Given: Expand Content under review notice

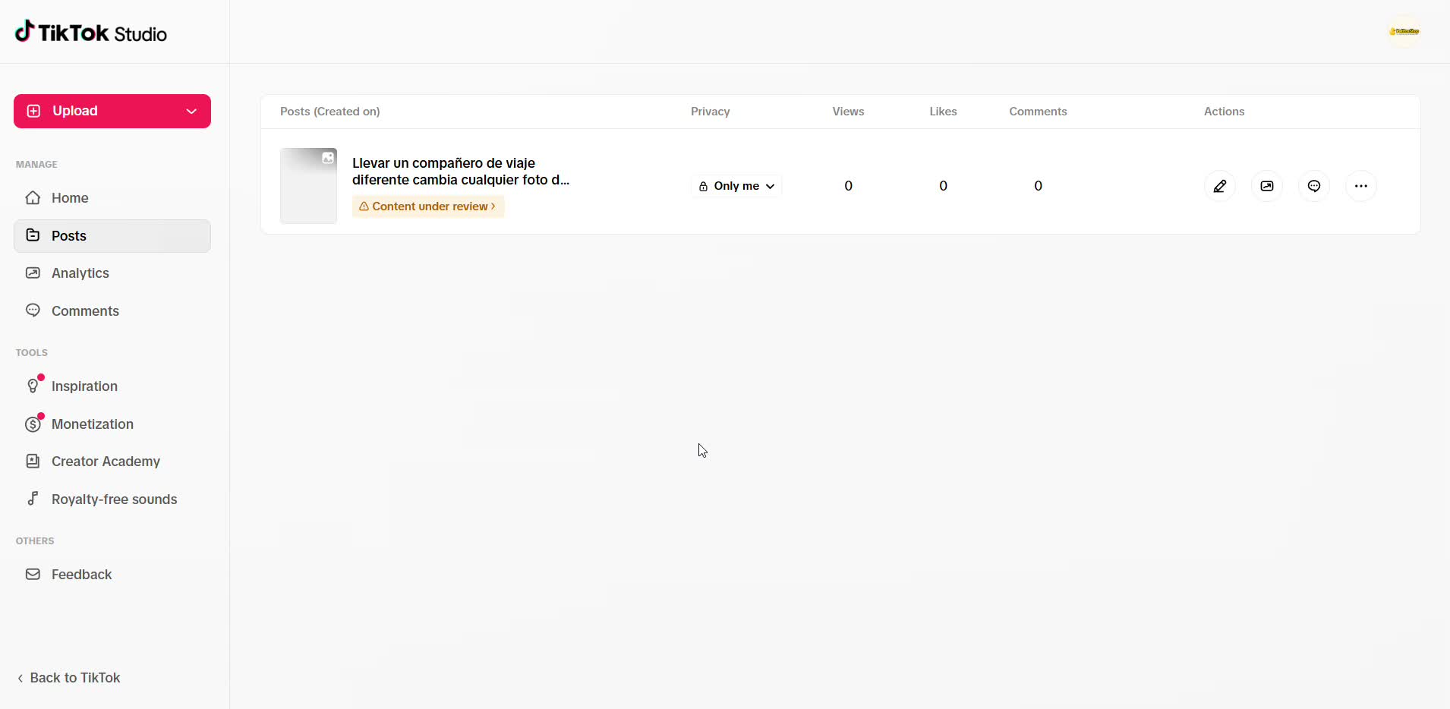Looking at the screenshot, I should pyautogui.click(x=428, y=206).
